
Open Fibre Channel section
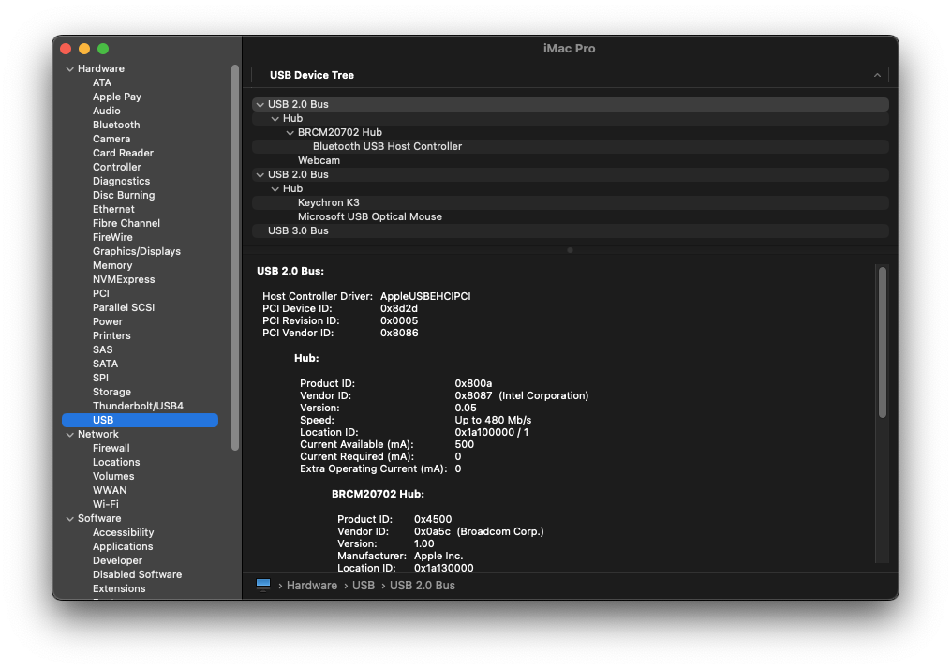point(126,223)
